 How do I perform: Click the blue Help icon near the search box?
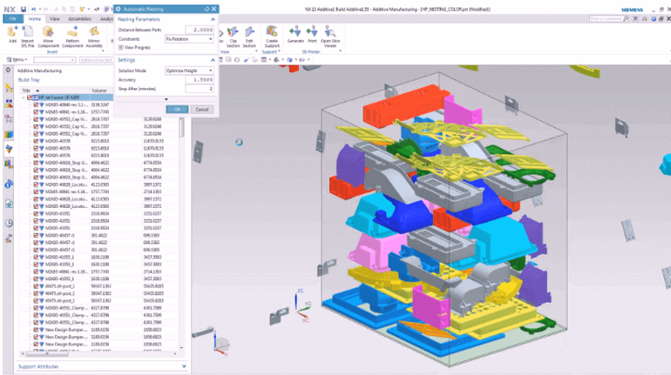(x=654, y=19)
